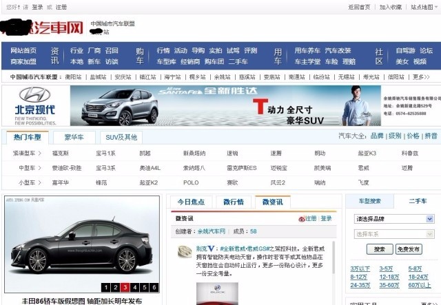Viewport: 441px width, 305px height.
Task: Open the 召回 news menu item
Action: click(112, 50)
